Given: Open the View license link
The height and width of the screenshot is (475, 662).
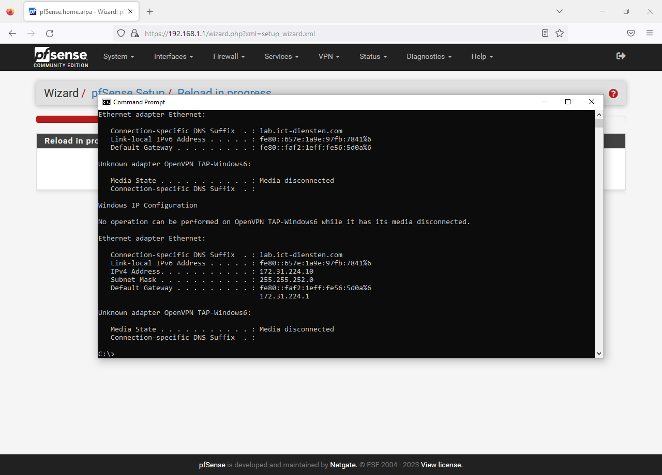Looking at the screenshot, I should tap(442, 465).
